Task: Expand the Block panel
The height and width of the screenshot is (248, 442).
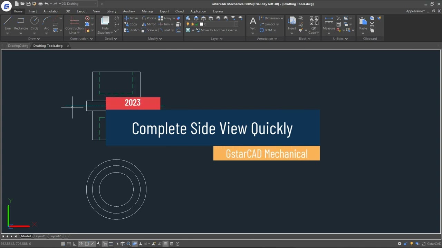Action: tap(305, 39)
